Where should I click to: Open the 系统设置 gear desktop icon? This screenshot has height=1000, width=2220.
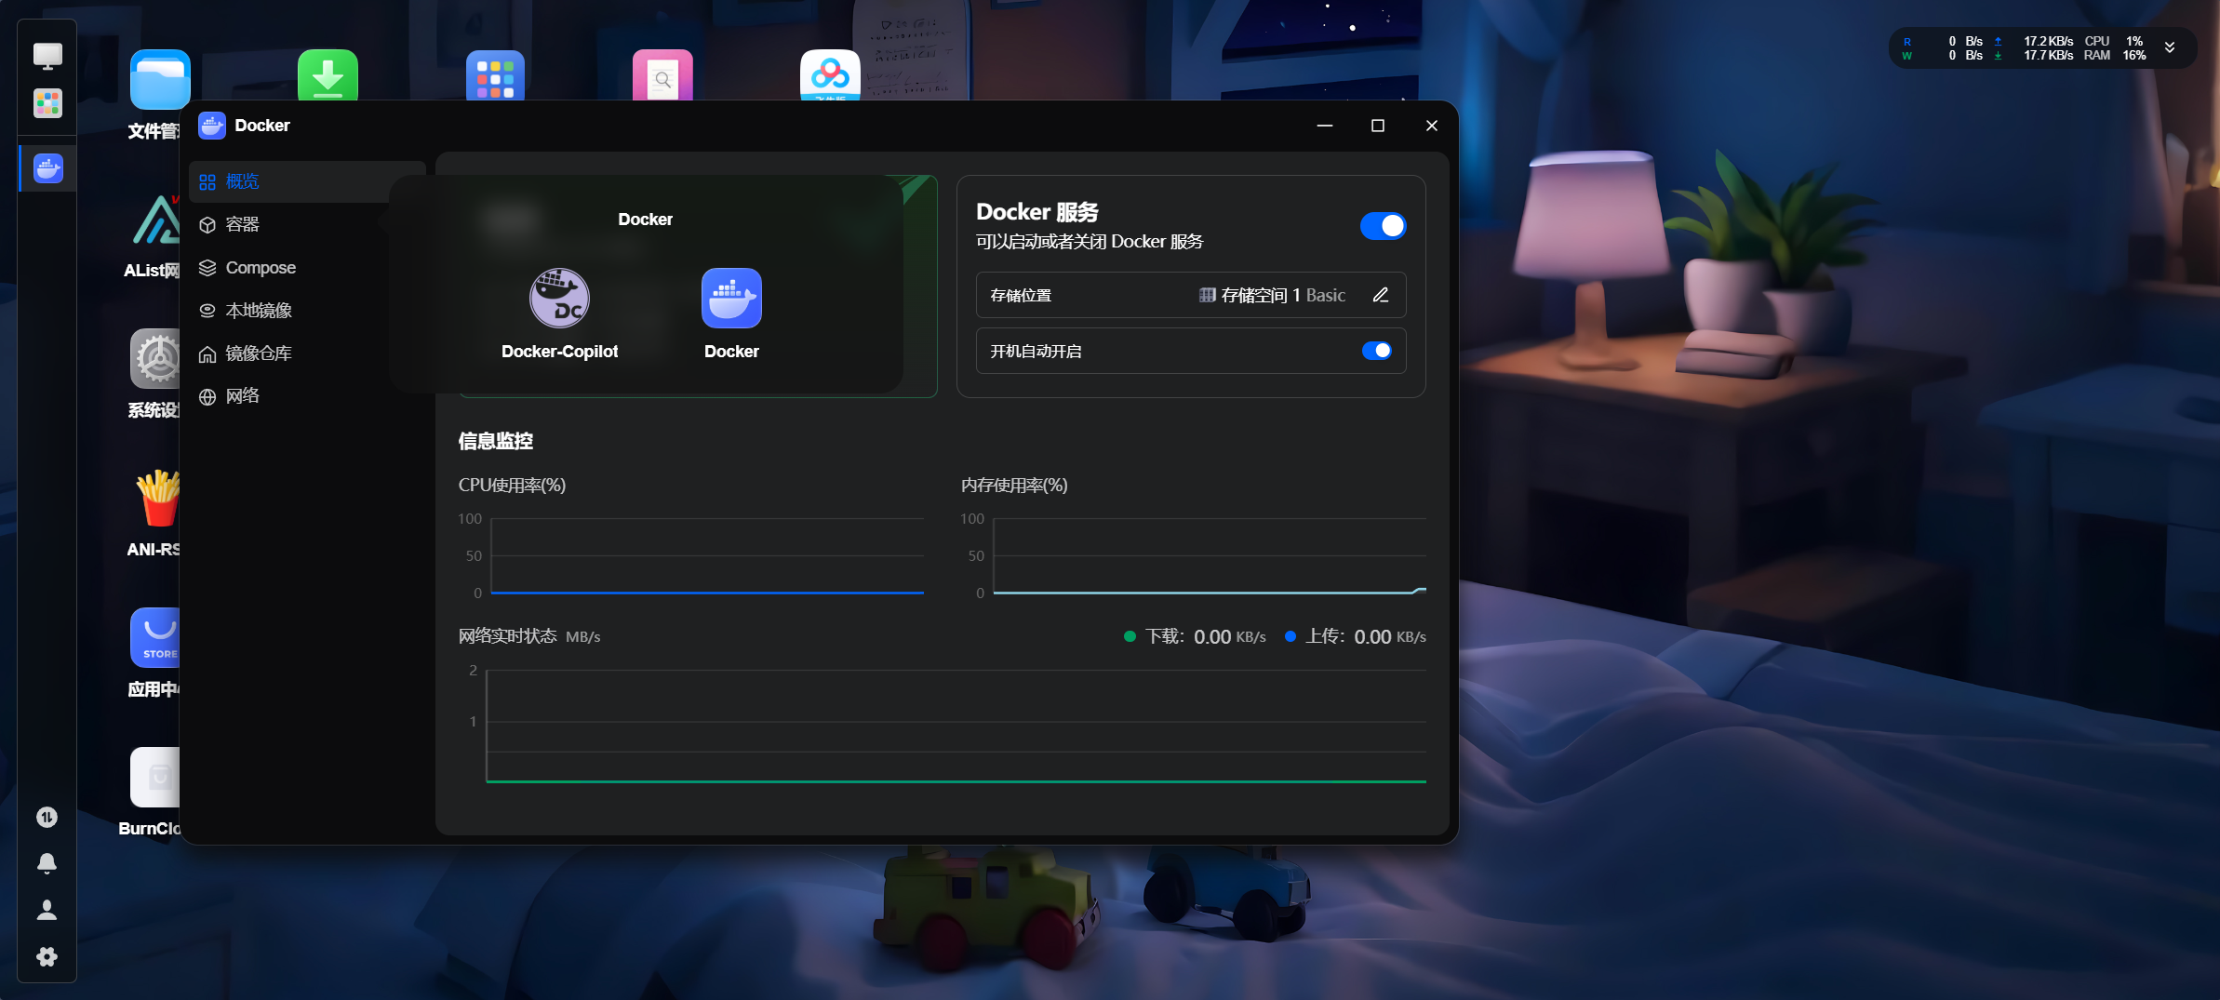pyautogui.click(x=154, y=359)
